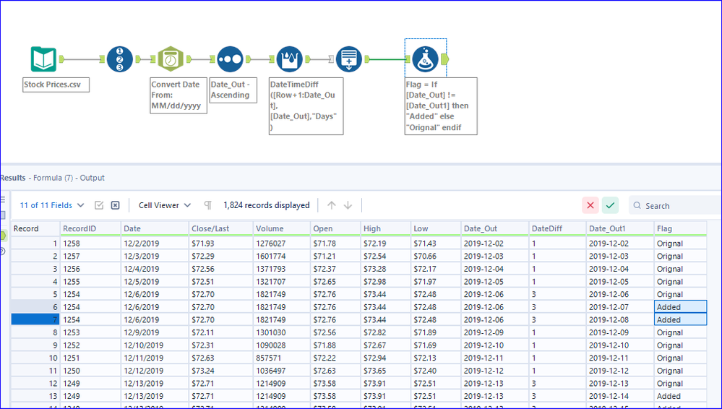This screenshot has height=409, width=722.
Task: Click the Date_Out1 column header
Action: tap(620, 228)
